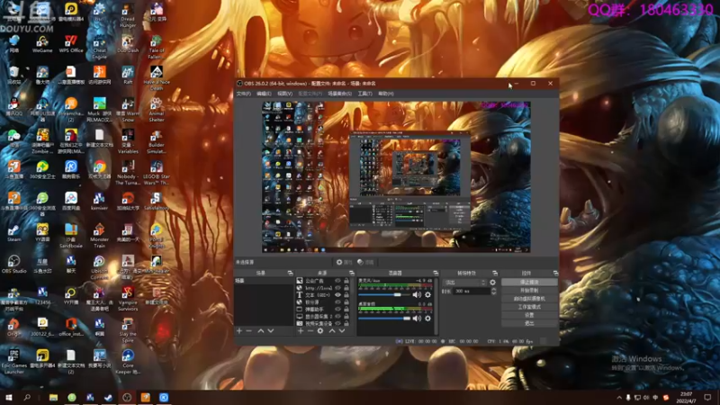Toggle visibility of video capture device source

click(x=337, y=323)
